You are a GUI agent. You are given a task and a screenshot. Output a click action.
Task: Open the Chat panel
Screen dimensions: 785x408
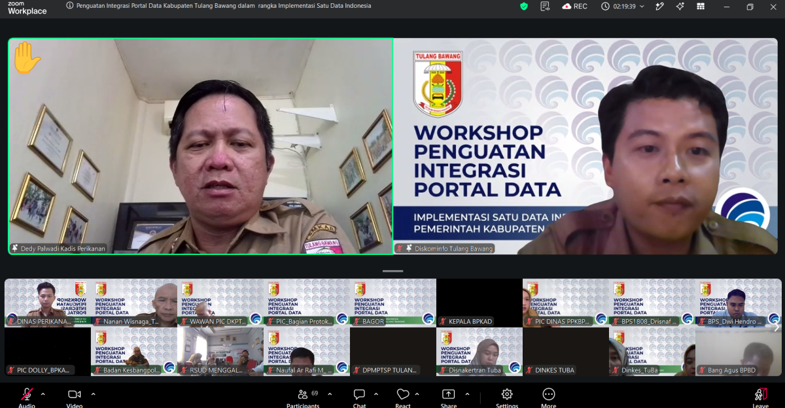click(359, 398)
